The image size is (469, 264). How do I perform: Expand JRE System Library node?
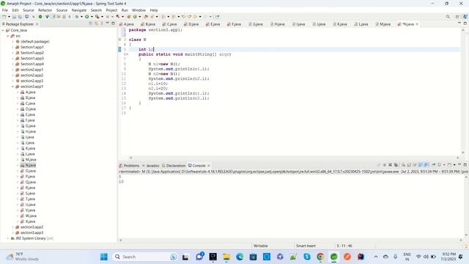[8, 238]
